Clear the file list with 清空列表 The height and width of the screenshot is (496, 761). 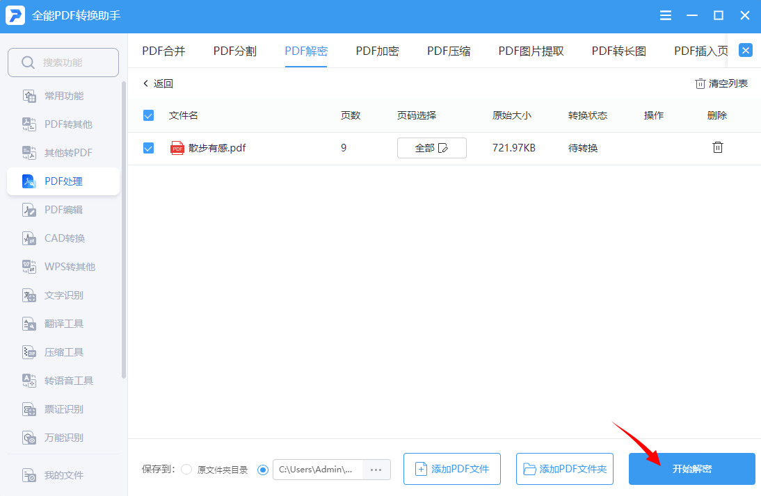click(x=721, y=83)
